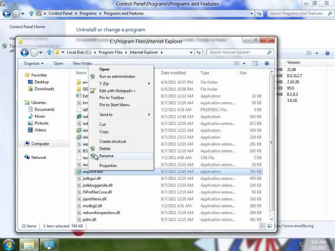The width and height of the screenshot is (335, 251).
Task: Select Network in navigation pane
Action: pos(39,158)
